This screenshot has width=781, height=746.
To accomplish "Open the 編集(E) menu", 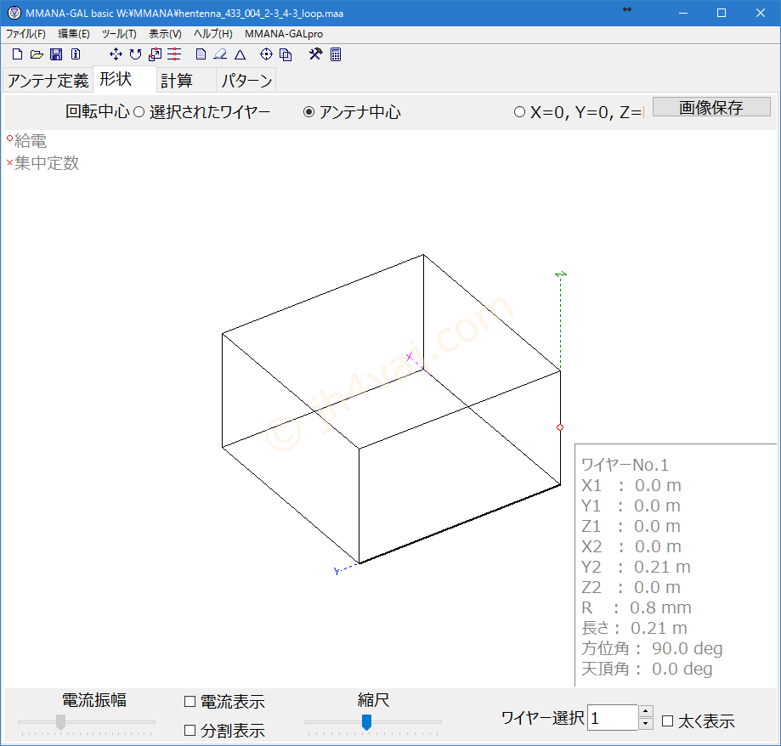I will click(74, 34).
